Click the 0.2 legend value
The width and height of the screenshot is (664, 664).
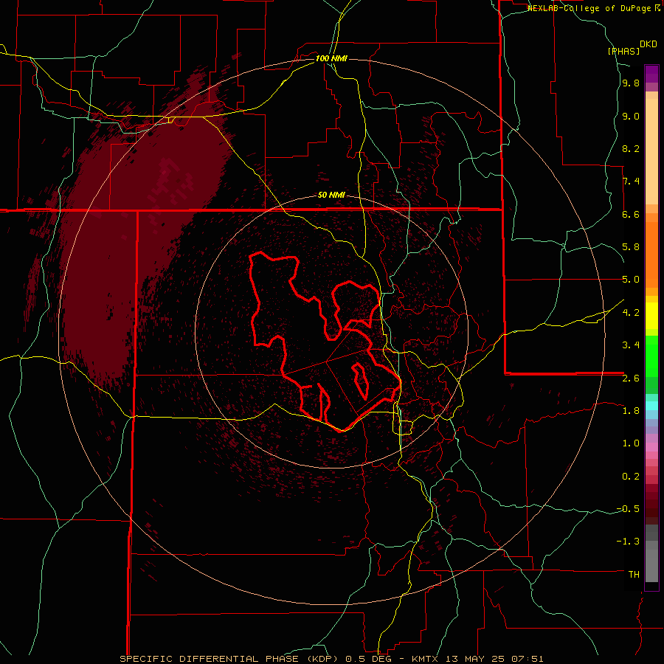click(631, 477)
